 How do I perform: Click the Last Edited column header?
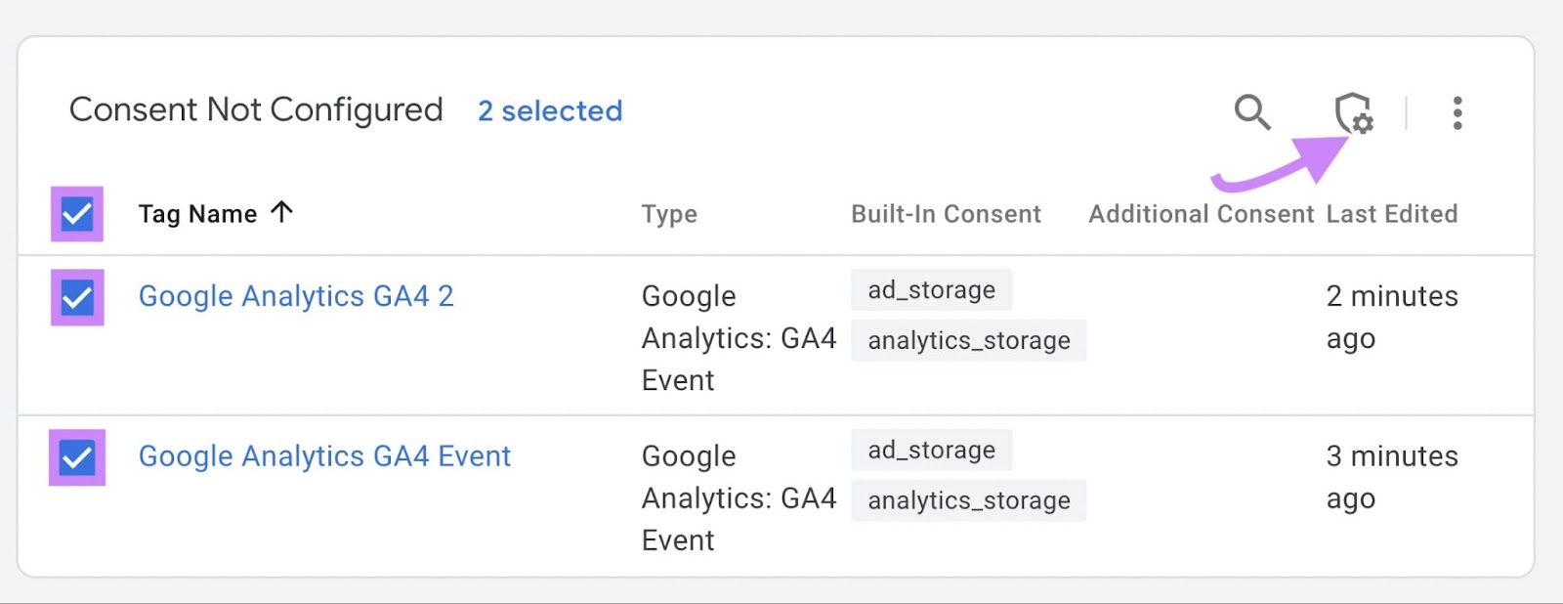1391,214
